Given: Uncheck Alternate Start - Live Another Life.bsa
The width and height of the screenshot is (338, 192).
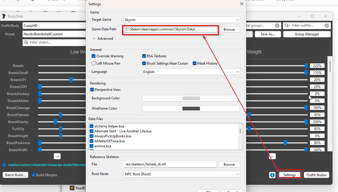Looking at the screenshot, I should 91,131.
